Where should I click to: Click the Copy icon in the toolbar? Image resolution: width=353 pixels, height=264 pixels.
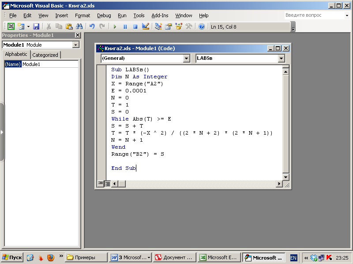59,26
